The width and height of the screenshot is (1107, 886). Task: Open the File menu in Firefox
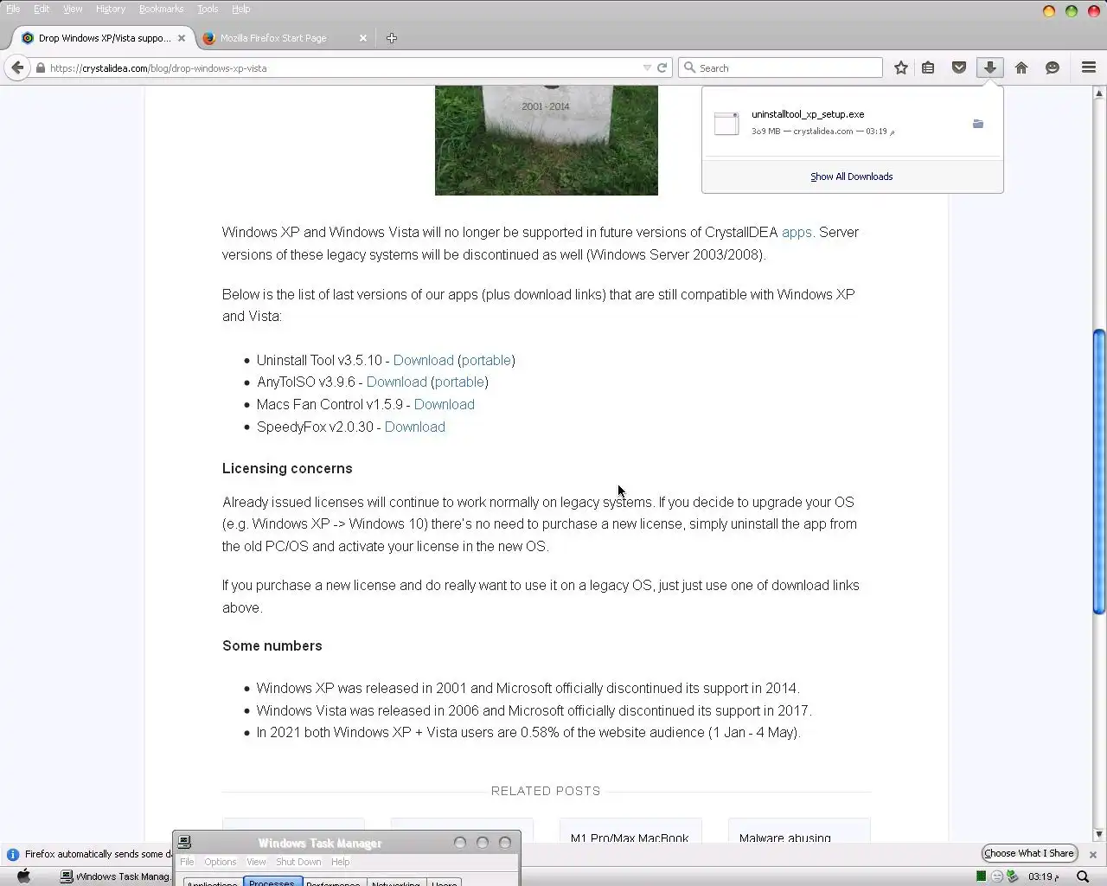[13, 9]
